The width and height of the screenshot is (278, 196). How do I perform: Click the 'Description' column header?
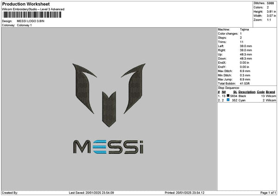(x=247, y=92)
